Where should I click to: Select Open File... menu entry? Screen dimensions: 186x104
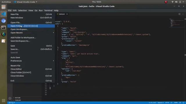(x=31, y=23)
